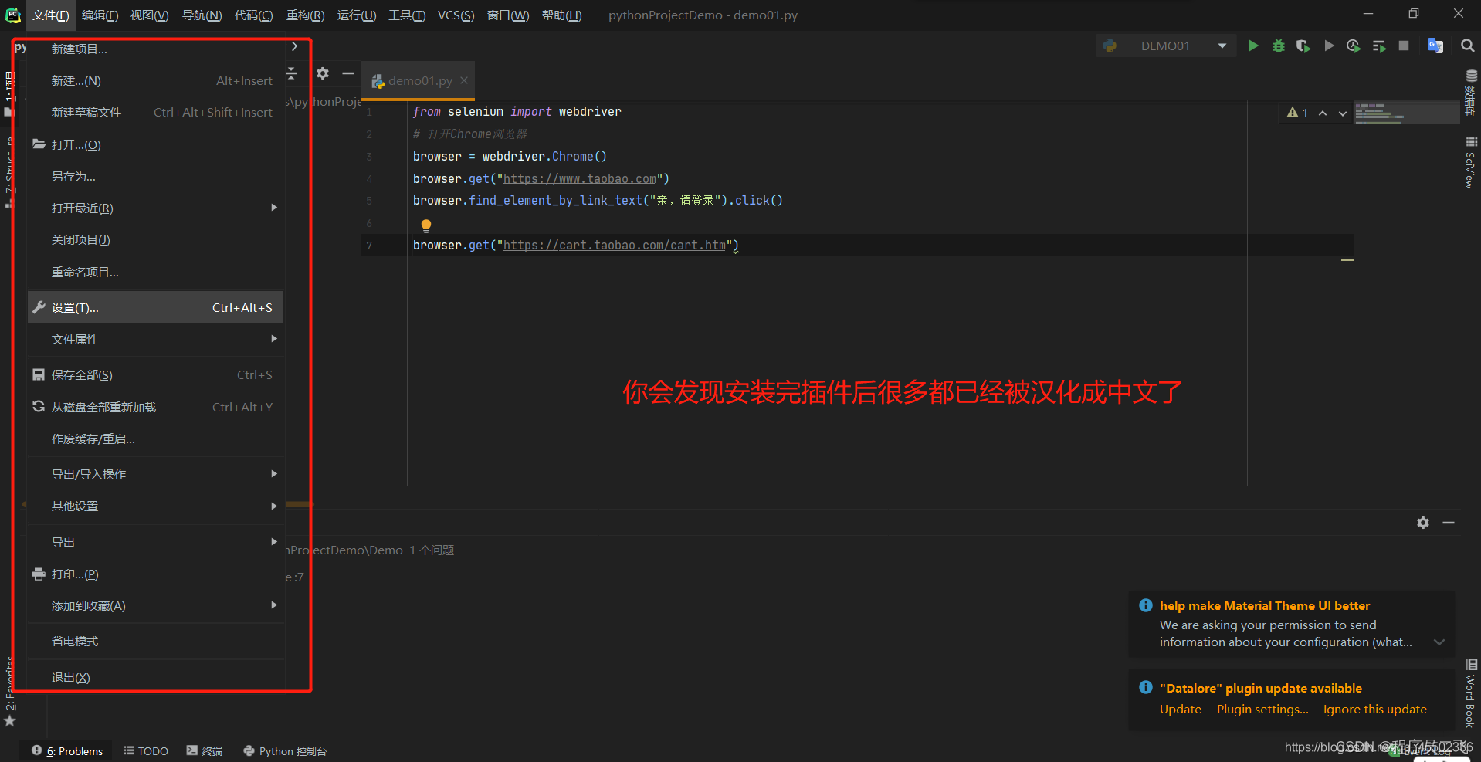Click the intention lightbulb in the editor
This screenshot has width=1481, height=762.
426,225
